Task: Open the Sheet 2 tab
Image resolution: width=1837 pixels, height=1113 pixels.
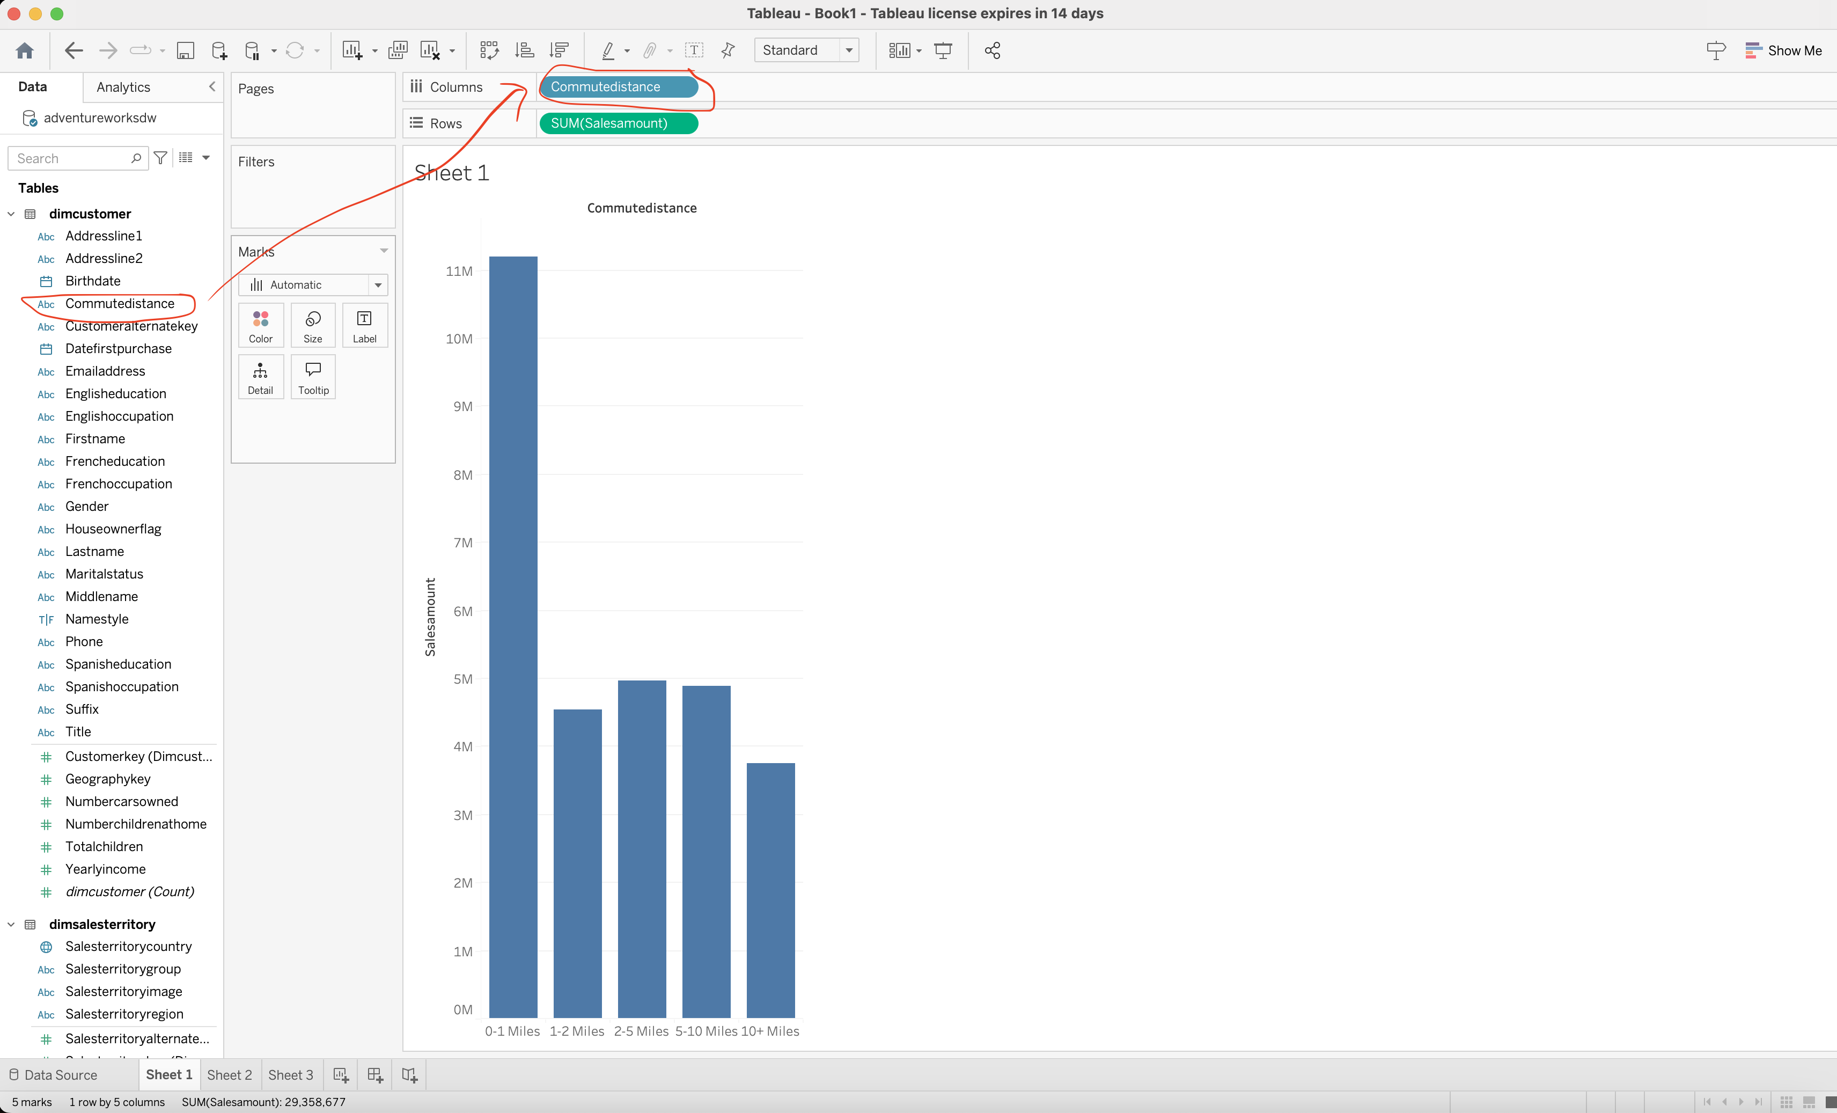Action: click(x=229, y=1074)
